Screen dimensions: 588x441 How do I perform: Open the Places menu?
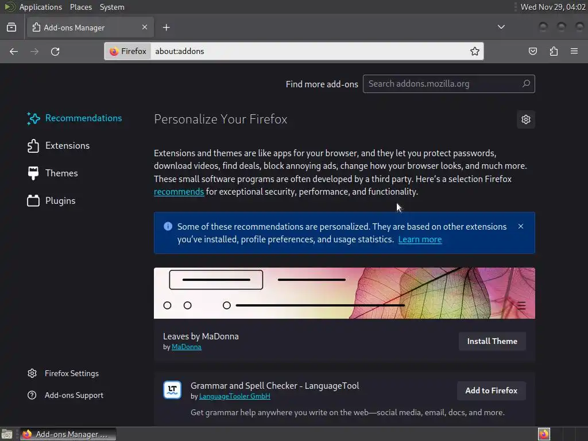tap(81, 7)
